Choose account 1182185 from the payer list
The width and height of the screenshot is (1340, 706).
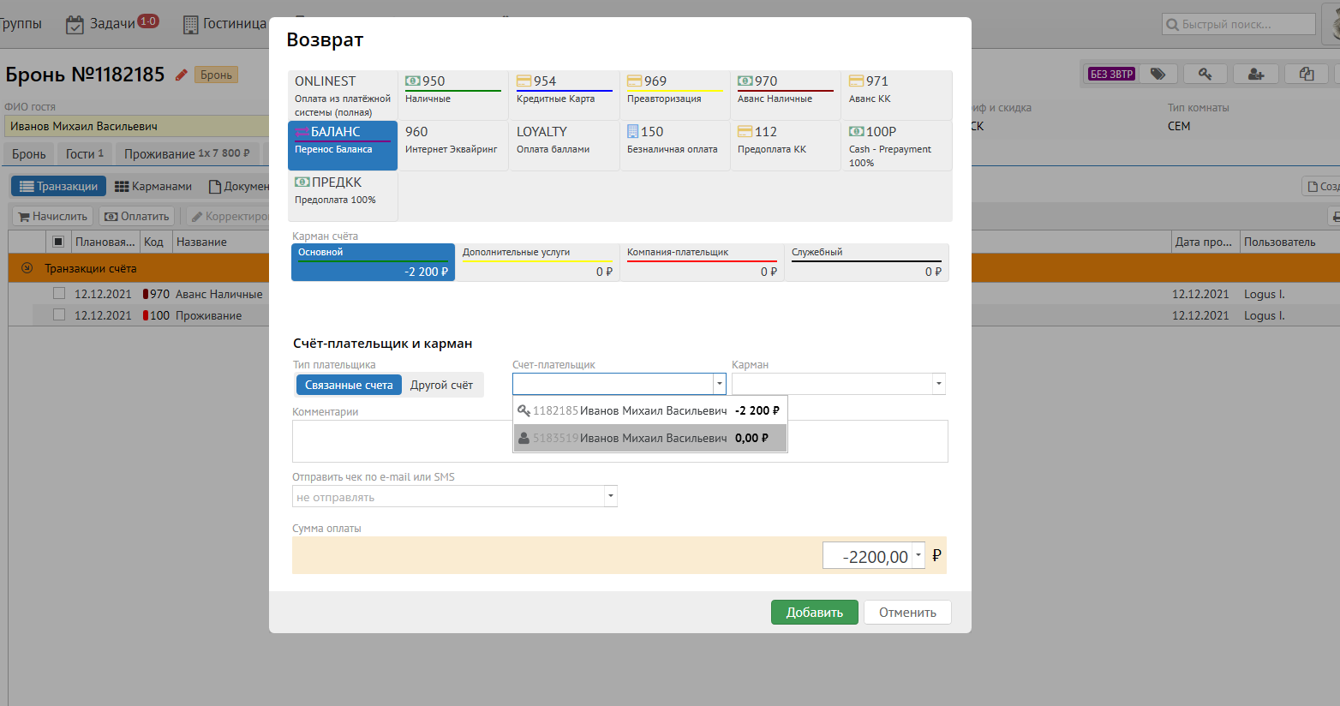(649, 410)
